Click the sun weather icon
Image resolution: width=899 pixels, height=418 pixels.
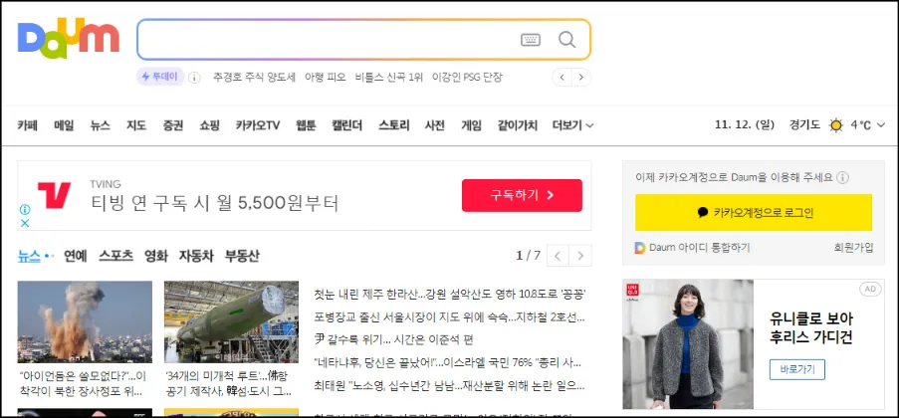pos(836,125)
